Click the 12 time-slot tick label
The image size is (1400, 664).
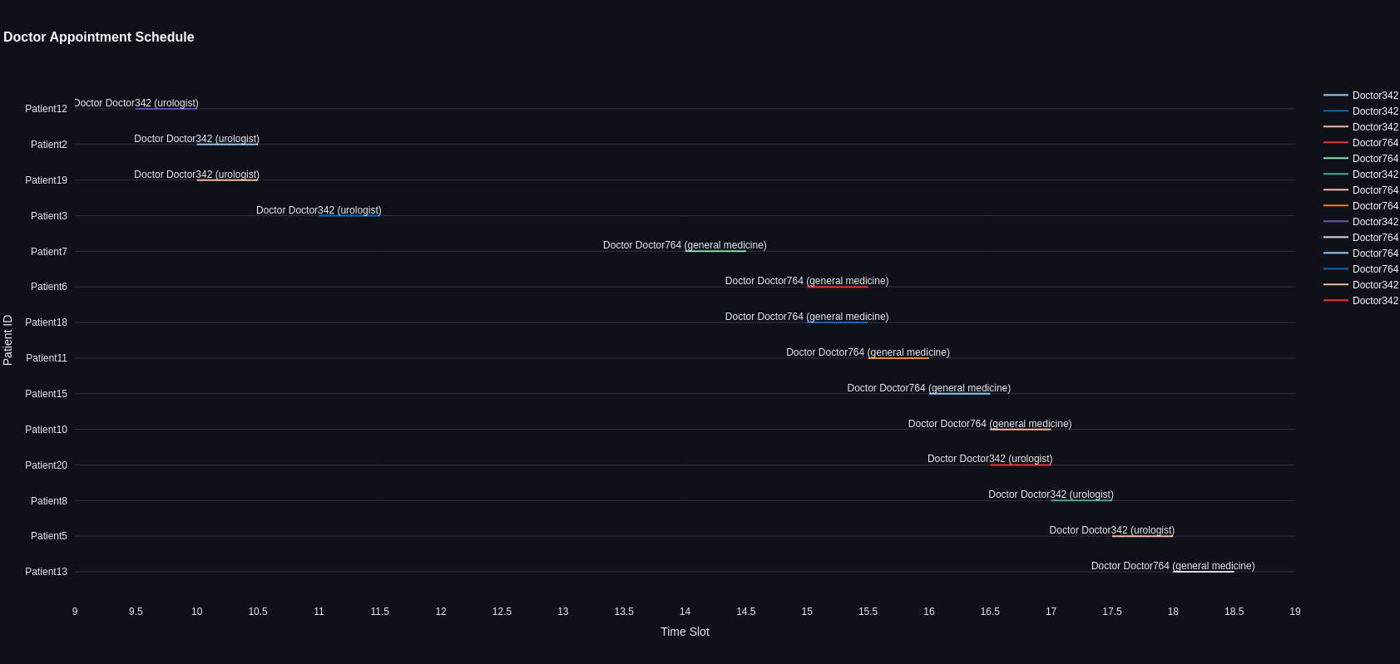click(x=441, y=612)
